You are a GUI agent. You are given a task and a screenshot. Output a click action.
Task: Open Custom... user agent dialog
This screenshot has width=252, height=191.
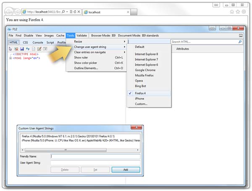click(149, 104)
